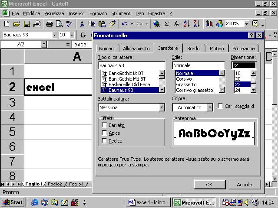Save the workbook using the floppy disk icon
The height and width of the screenshot is (208, 278).
pos(27,24)
